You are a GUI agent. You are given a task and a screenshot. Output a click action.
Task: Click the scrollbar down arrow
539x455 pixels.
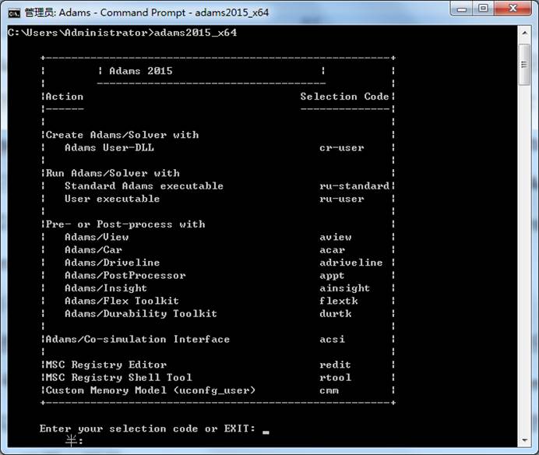point(524,440)
